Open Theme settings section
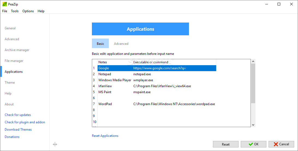This screenshot has height=151, width=298. [x=10, y=83]
